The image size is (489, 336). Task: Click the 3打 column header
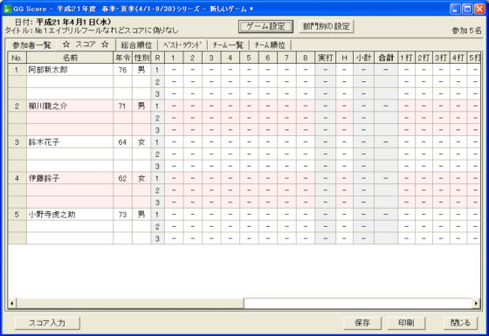click(441, 58)
